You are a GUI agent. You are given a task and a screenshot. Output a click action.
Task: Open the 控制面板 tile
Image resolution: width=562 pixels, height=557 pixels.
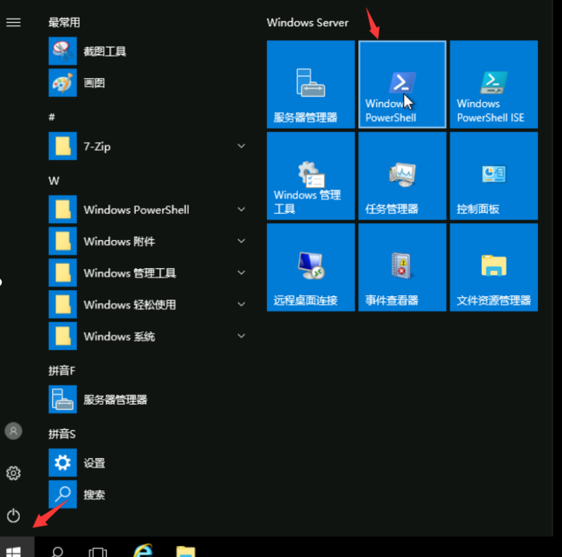click(x=493, y=176)
